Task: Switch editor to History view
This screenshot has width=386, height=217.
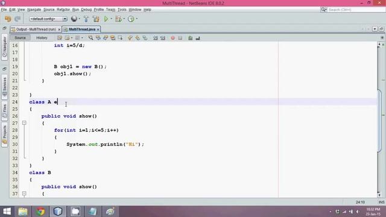Action: 42,37
